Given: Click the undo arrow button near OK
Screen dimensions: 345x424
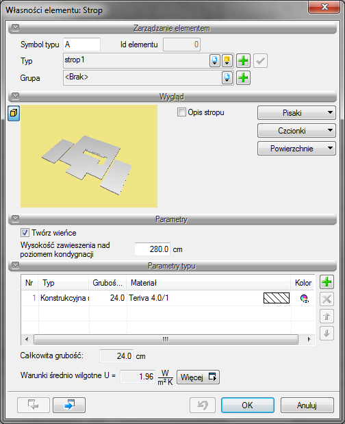Looking at the screenshot, I should [x=203, y=405].
